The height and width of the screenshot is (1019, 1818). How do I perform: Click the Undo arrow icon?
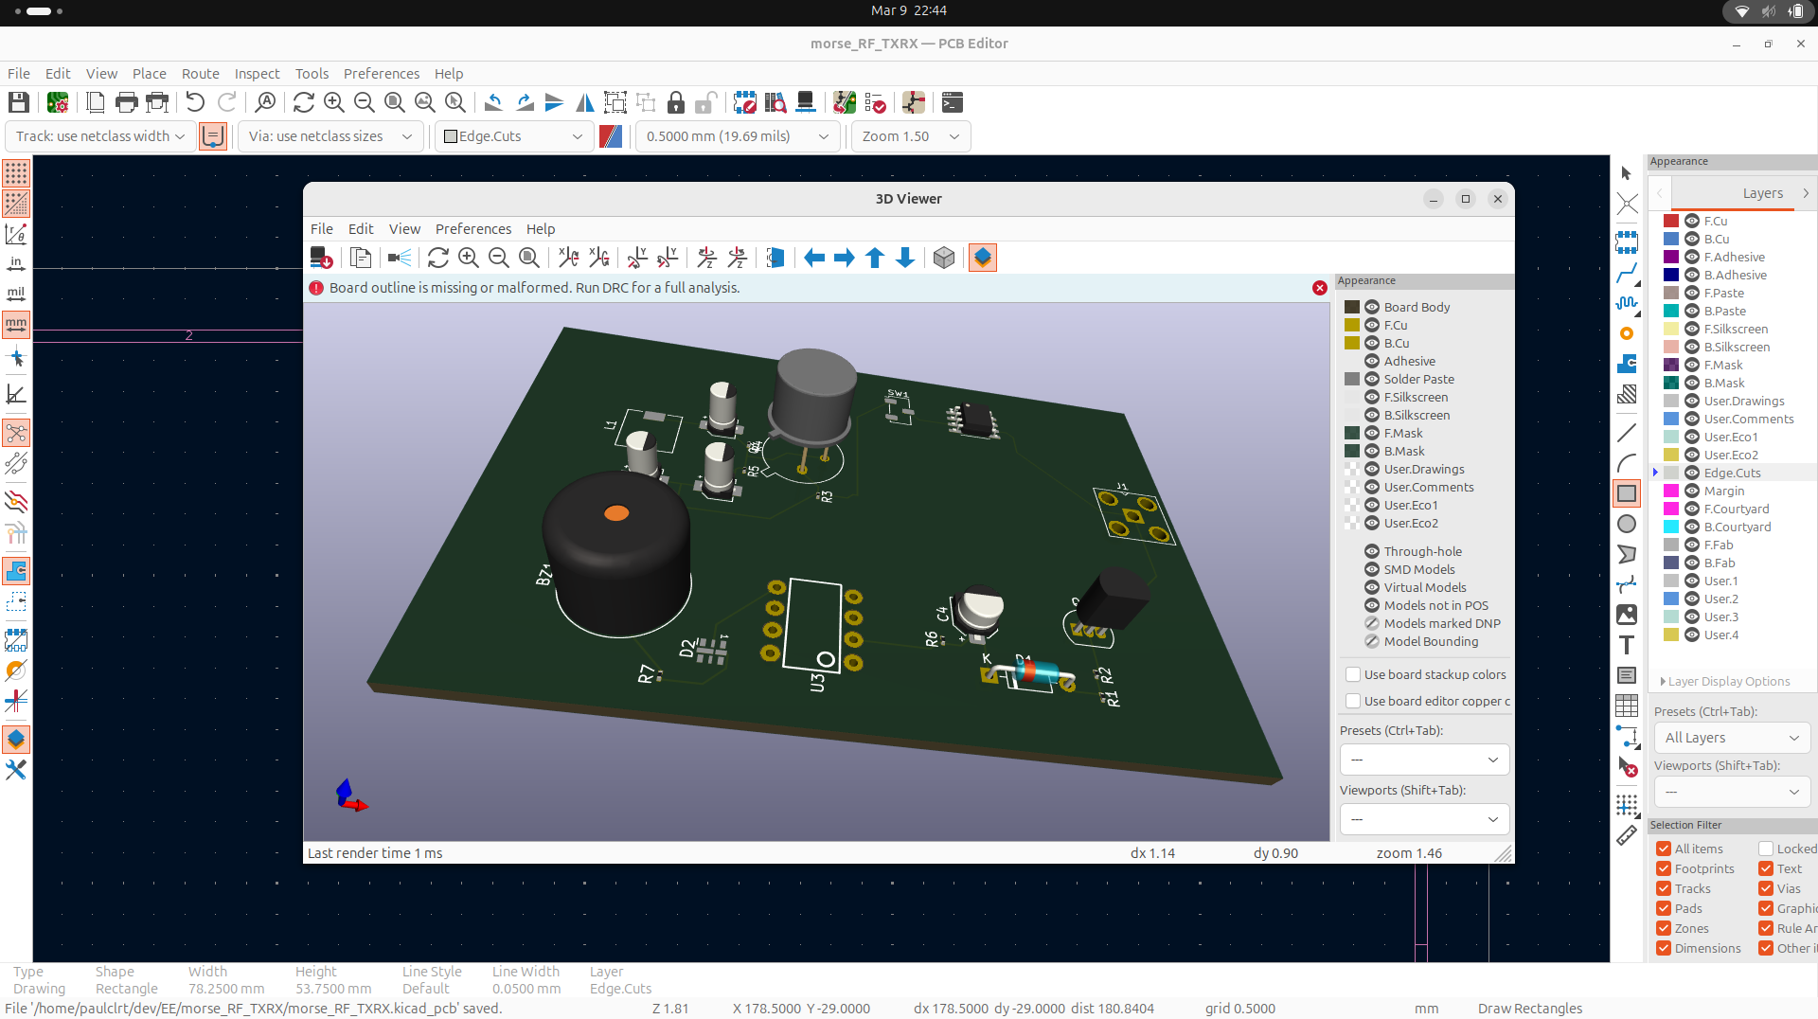tap(195, 102)
